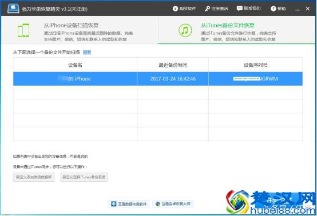Viewport: 317px width, 216px height.
Task: Open 购买软件 purchase option
Action: point(184,9)
